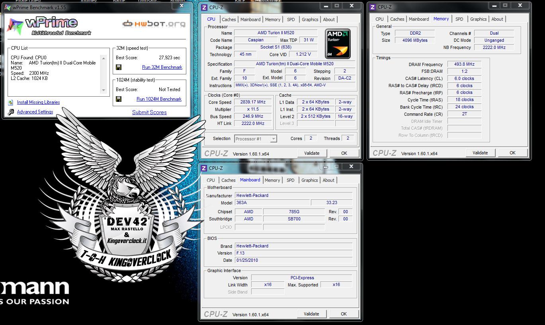The width and height of the screenshot is (545, 325).
Task: Click Validate in Memory window
Action: coord(480,153)
